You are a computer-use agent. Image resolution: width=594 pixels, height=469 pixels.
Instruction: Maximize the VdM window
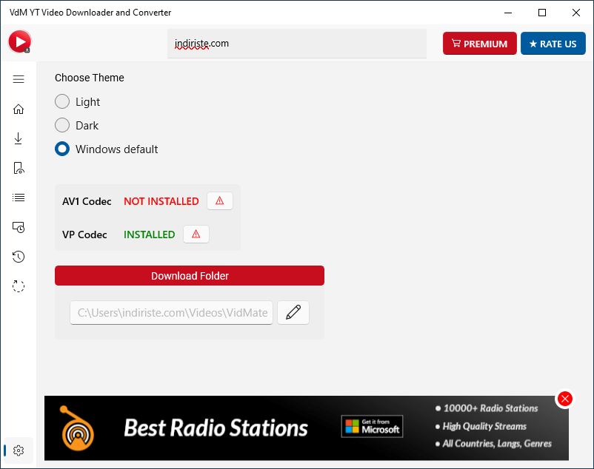click(x=542, y=13)
